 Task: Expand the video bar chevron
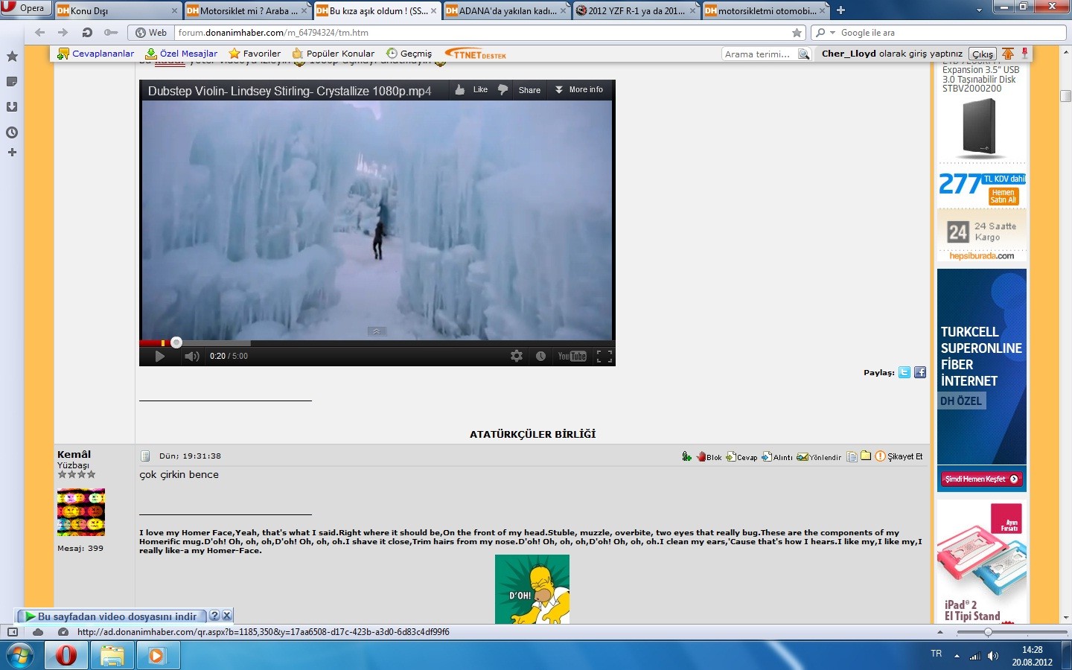click(x=377, y=331)
